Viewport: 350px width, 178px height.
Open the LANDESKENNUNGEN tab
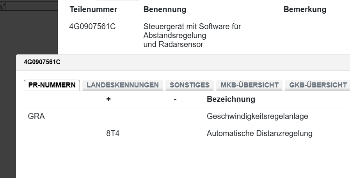coord(123,85)
